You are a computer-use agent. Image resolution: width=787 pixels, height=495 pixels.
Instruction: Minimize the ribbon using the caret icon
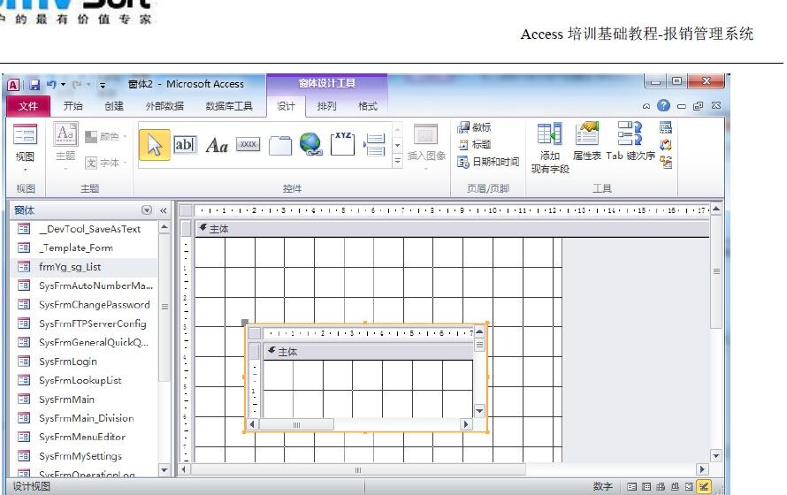(x=648, y=106)
